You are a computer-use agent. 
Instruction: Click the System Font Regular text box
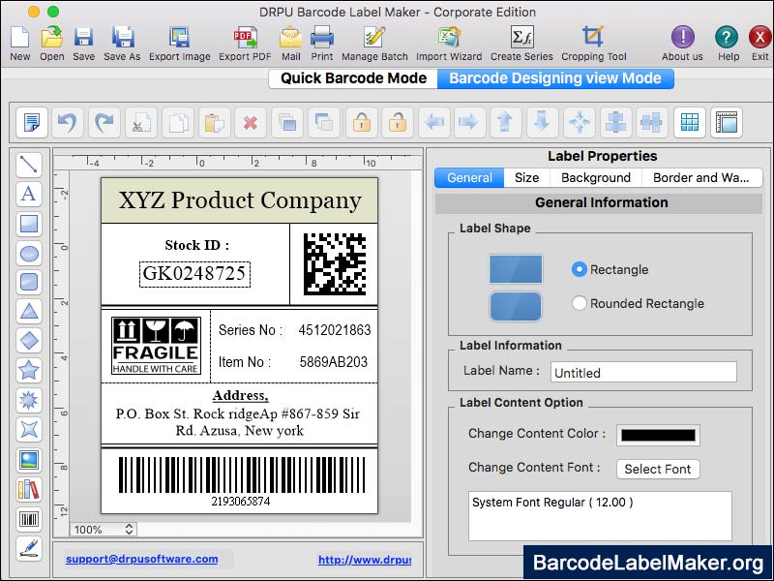click(600, 516)
